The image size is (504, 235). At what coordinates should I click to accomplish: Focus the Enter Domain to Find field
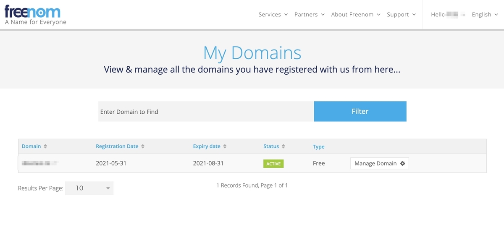pyautogui.click(x=206, y=112)
